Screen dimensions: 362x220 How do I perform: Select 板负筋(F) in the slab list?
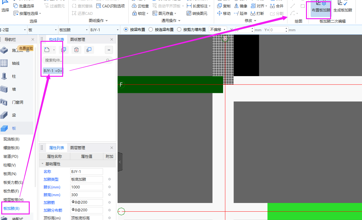(11, 191)
